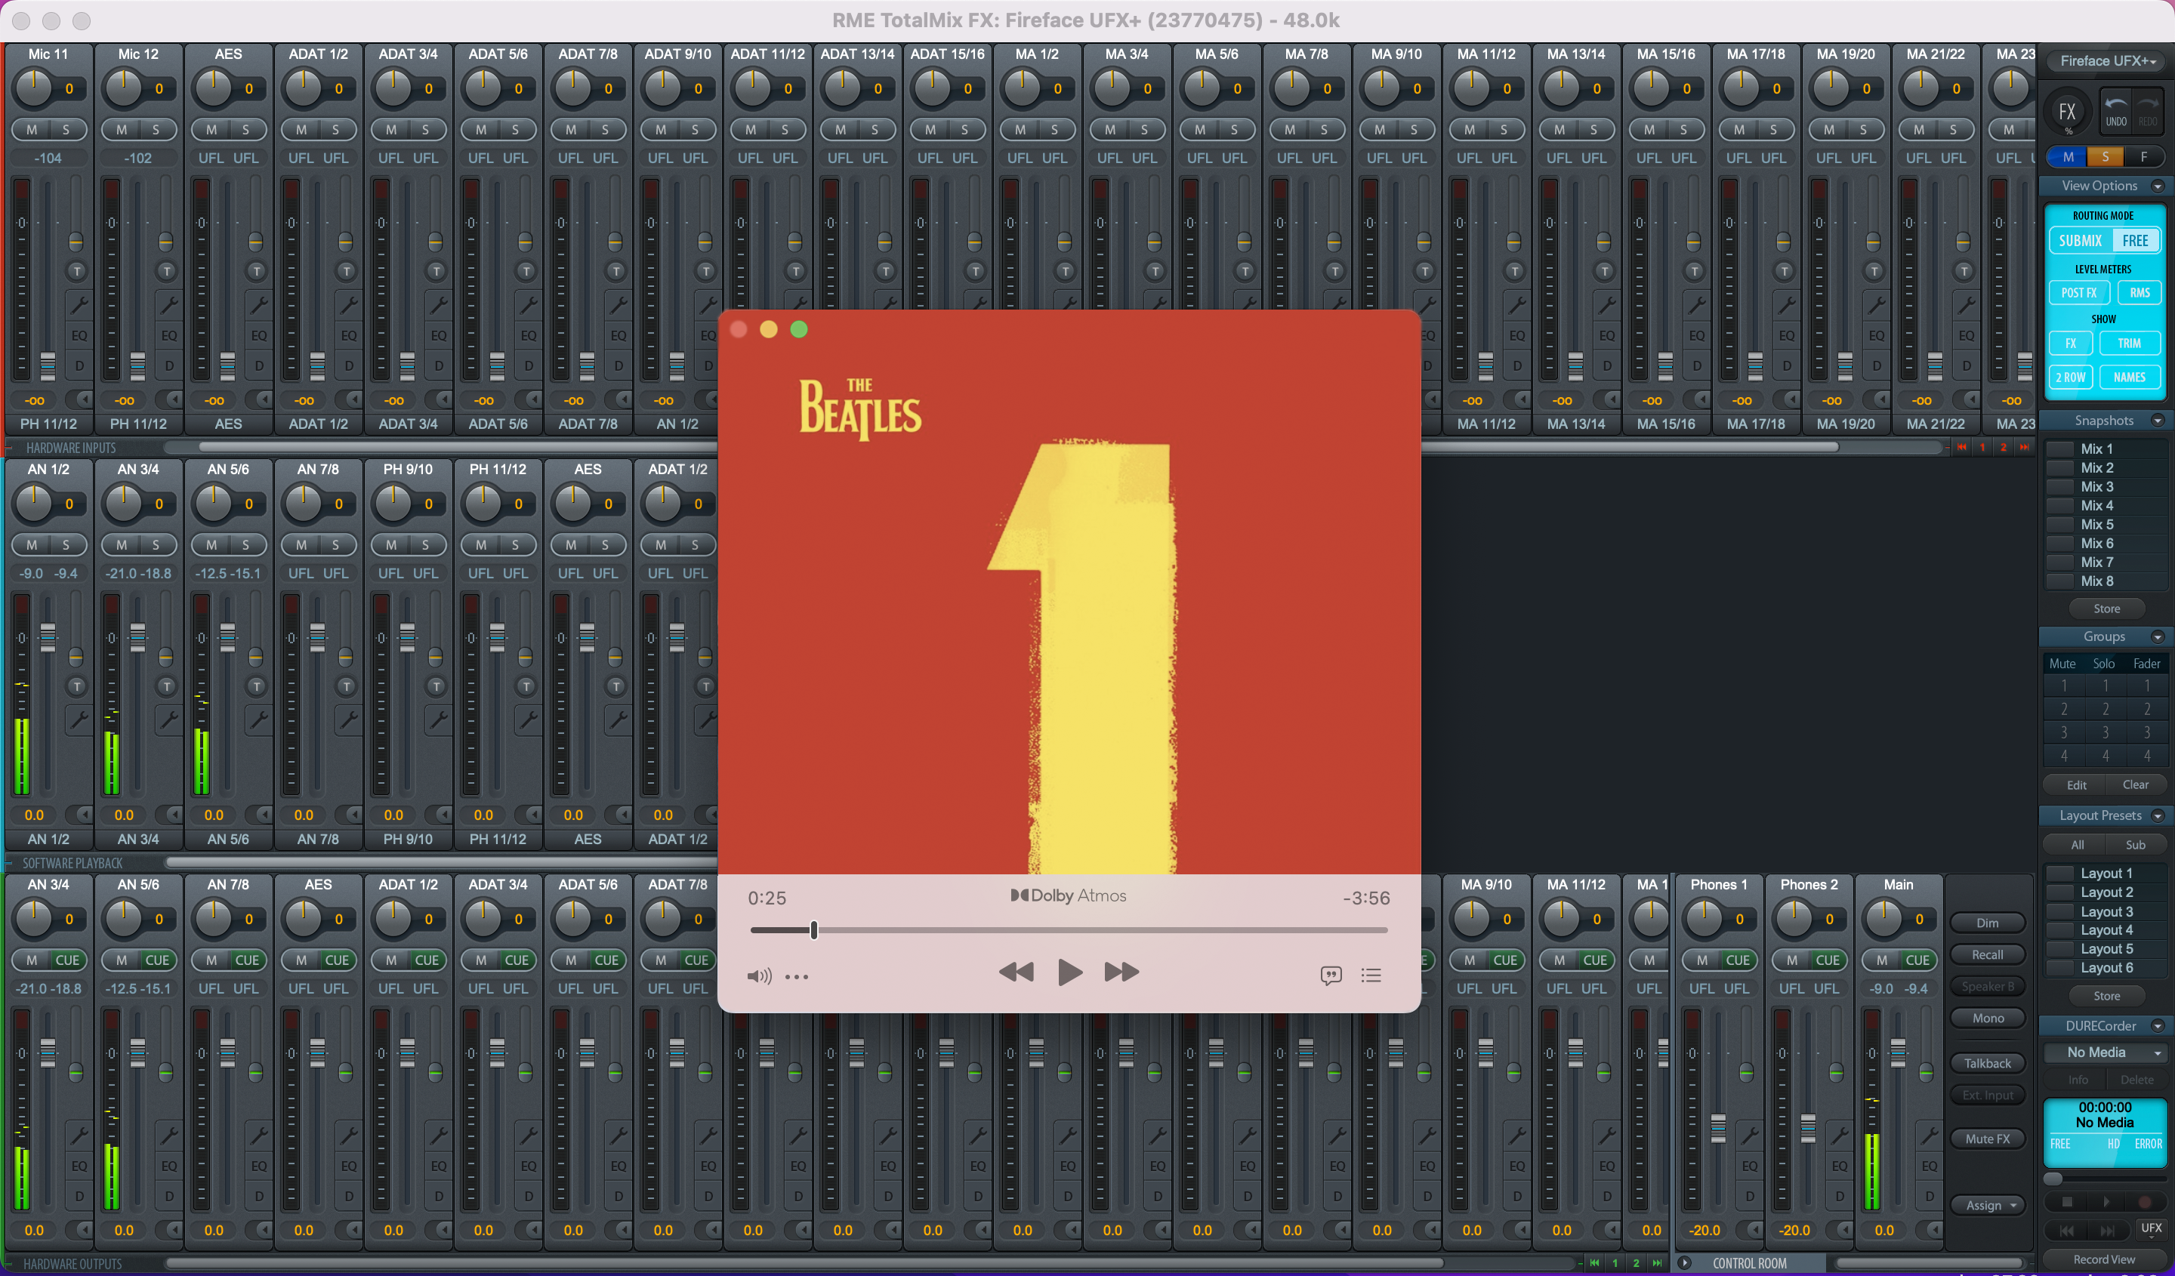Click the Undo arrow in TotalMix
Viewport: 2175px width, 1276px height.
point(2116,109)
